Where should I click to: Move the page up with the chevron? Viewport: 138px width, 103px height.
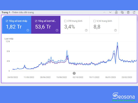coord(104,12)
